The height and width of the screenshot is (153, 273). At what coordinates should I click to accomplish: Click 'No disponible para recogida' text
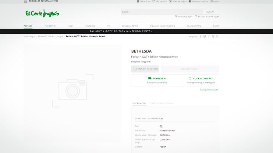[x=200, y=83]
